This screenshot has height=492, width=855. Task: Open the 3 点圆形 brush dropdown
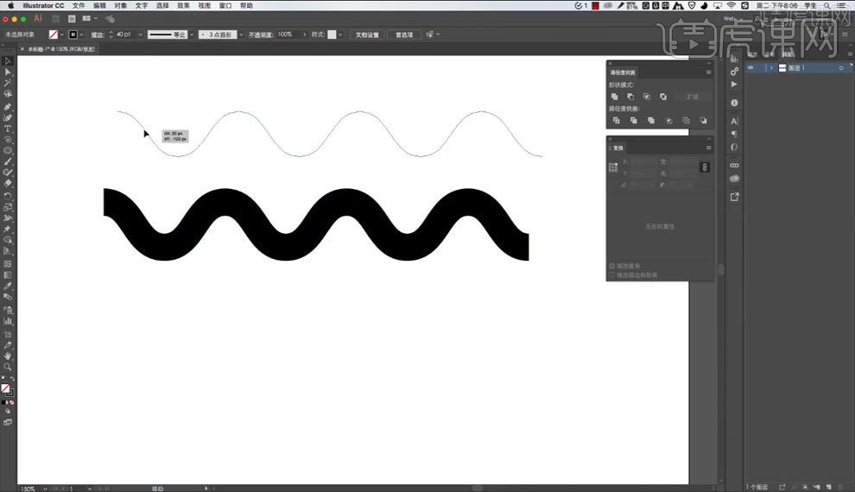point(240,35)
